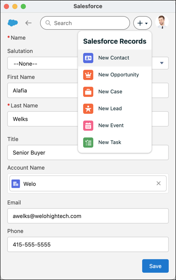
Task: Click the blue Save button
Action: click(x=155, y=266)
